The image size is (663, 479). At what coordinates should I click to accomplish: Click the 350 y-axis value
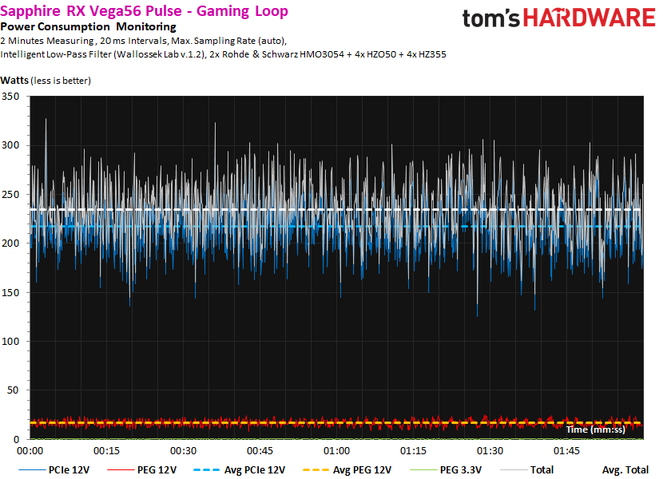click(10, 97)
